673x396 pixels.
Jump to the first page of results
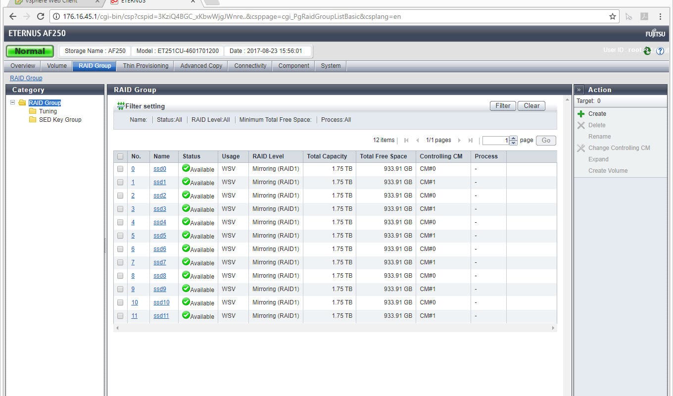coord(406,141)
